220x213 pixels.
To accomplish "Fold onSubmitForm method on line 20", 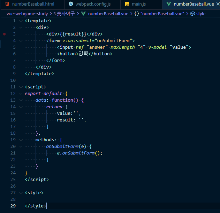I will [x=21, y=147].
